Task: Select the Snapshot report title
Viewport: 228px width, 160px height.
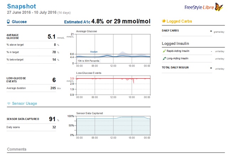Action: tap(21, 6)
